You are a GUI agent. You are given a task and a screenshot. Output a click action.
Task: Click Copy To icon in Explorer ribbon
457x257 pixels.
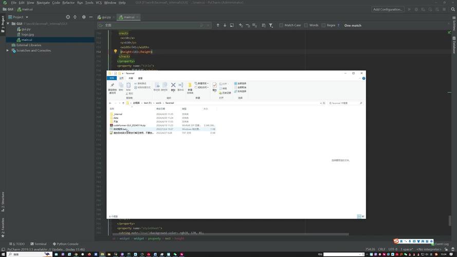[x=164, y=86]
